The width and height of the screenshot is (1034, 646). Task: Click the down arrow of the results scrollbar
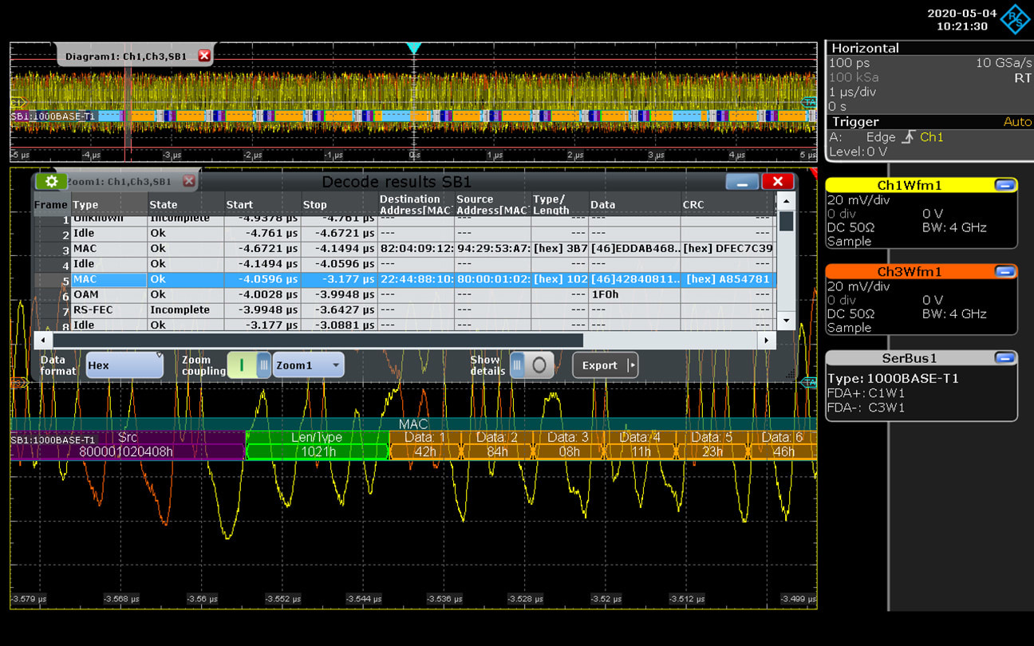click(x=787, y=319)
